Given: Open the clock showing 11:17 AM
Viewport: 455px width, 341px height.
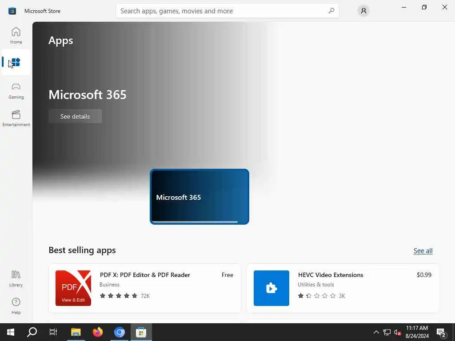Looking at the screenshot, I should point(417,332).
